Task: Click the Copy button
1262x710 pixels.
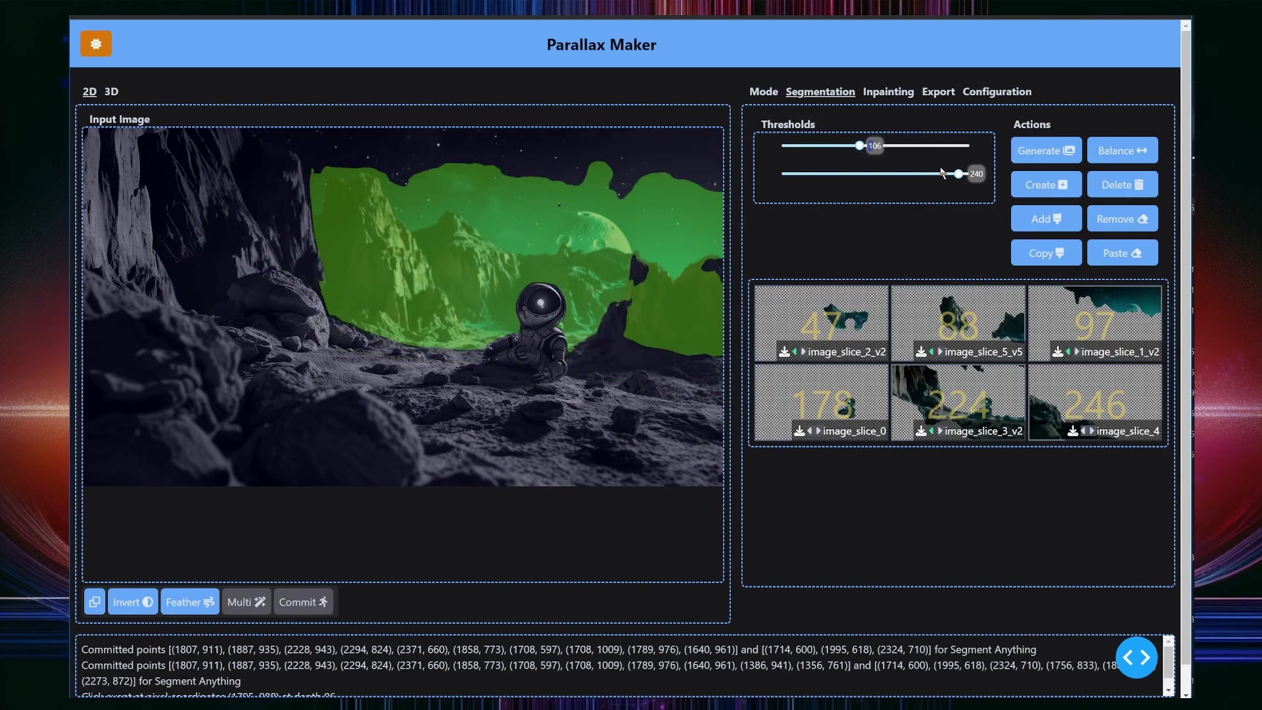Action: click(1046, 253)
